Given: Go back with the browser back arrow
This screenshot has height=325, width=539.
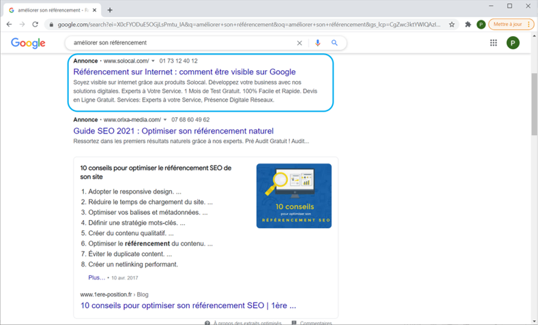Looking at the screenshot, I should (10, 25).
